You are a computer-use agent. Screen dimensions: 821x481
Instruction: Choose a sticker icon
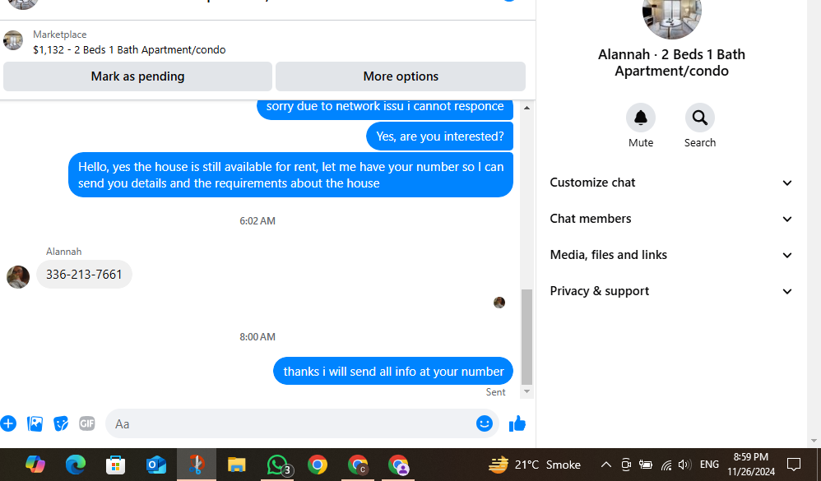(61, 423)
